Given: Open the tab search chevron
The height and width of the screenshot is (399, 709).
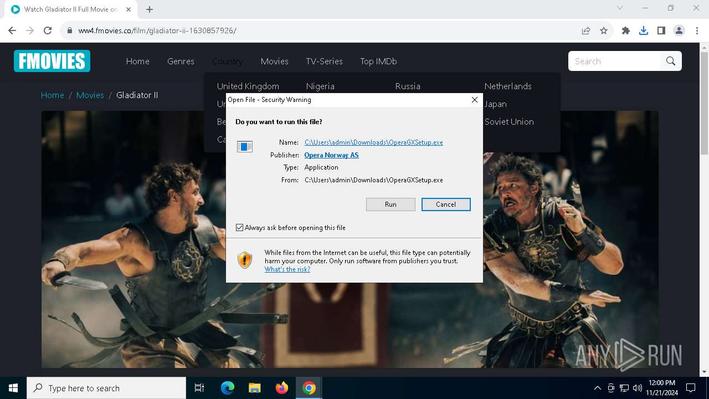Looking at the screenshot, I should (620, 8).
